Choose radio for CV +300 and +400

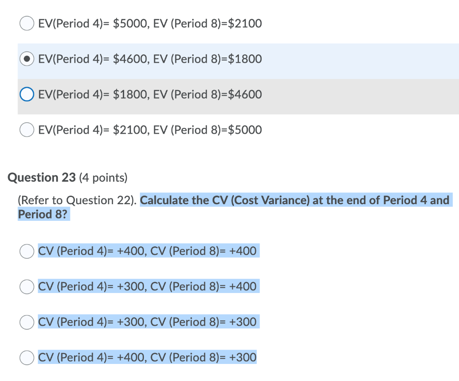click(27, 286)
